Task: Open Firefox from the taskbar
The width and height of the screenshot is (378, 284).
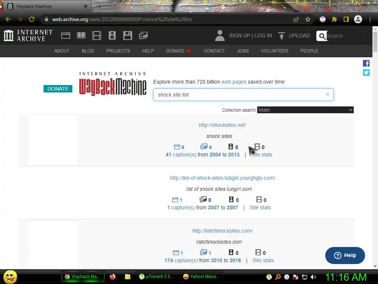Action: (x=112, y=277)
